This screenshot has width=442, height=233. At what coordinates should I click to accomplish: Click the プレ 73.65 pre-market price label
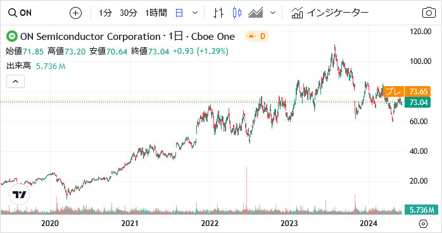407,92
